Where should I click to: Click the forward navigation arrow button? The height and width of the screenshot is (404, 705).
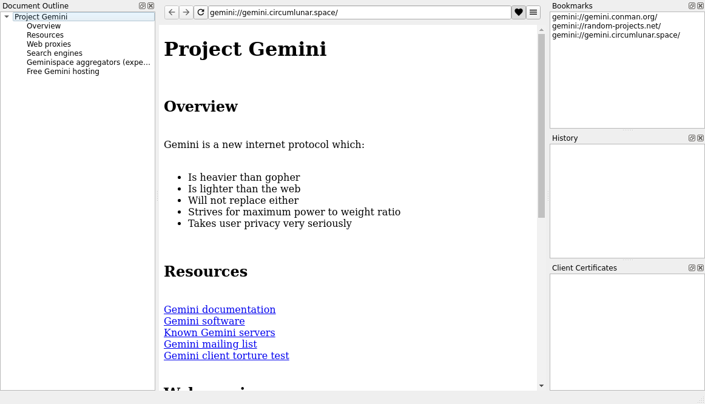186,12
